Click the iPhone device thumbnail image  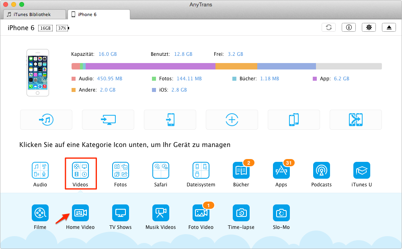pyautogui.click(x=38, y=73)
